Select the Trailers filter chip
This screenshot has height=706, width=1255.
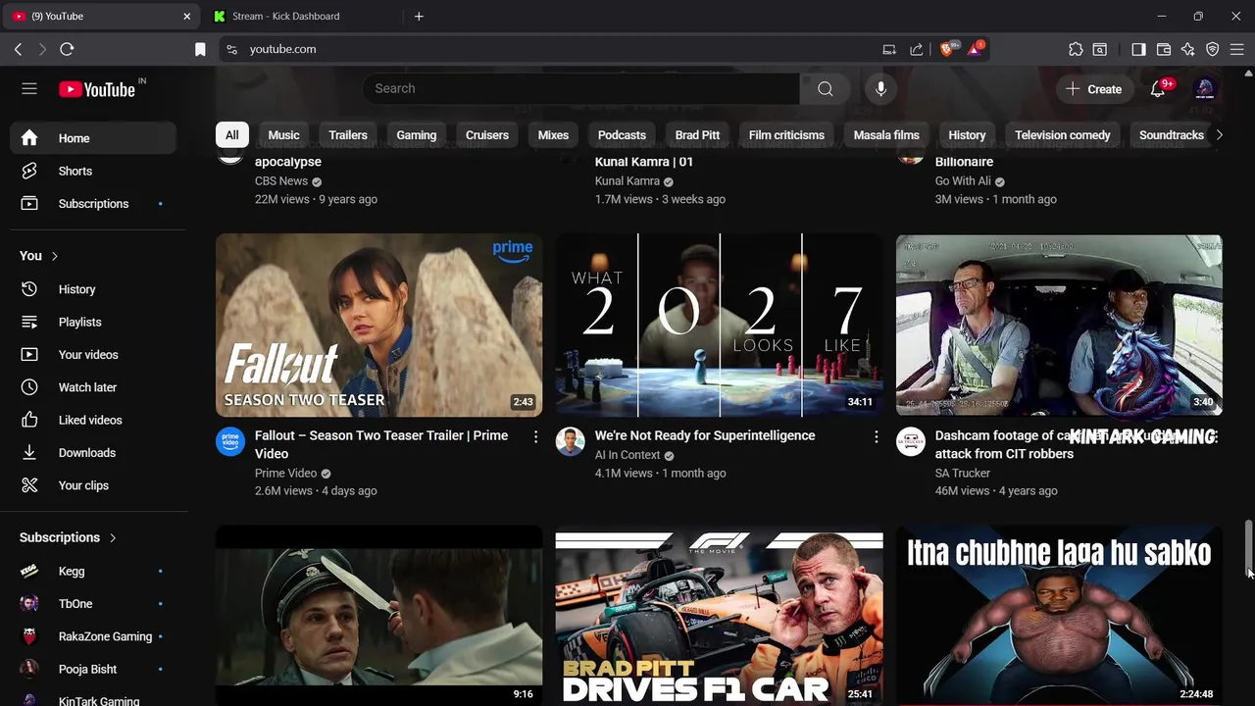click(x=348, y=135)
